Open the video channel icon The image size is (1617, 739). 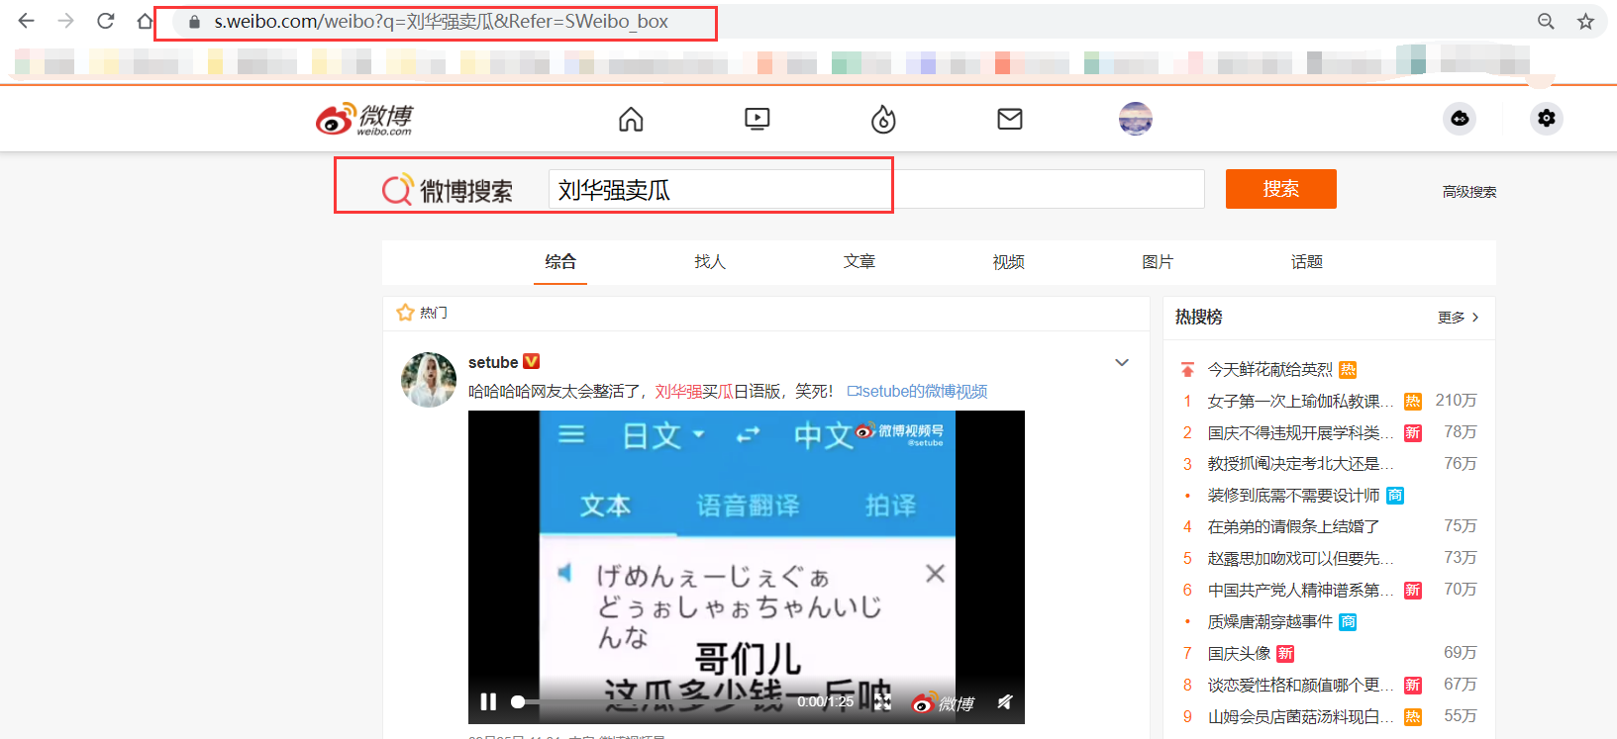(x=757, y=119)
